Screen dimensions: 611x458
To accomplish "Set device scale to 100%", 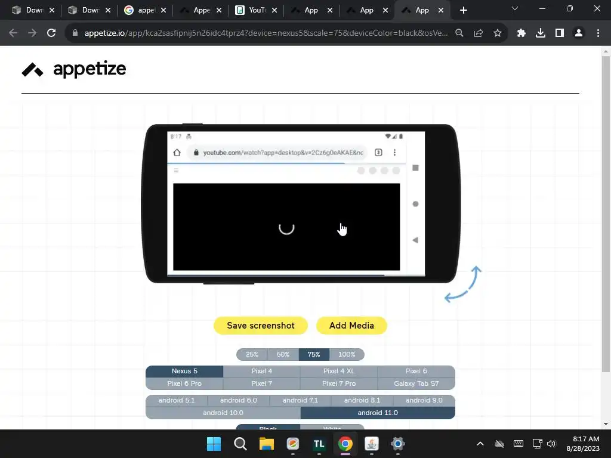I will pos(347,354).
